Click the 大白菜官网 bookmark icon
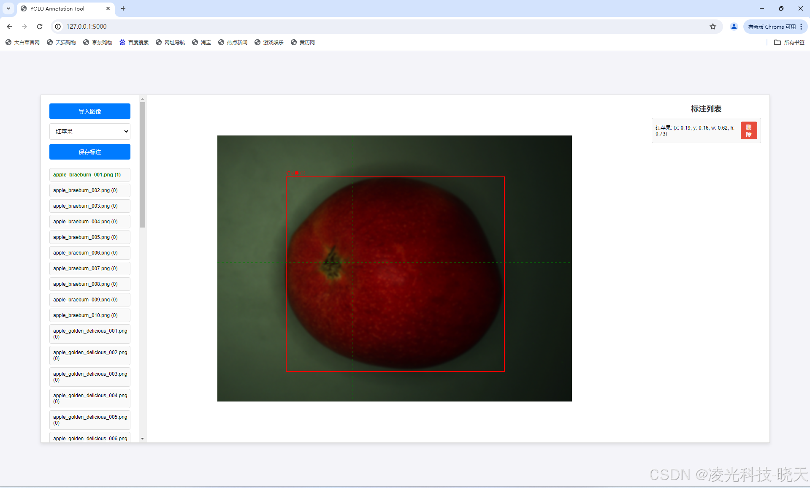 8,42
